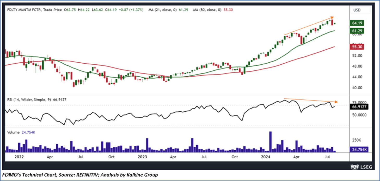Click the 2023 time axis label

coord(143,157)
